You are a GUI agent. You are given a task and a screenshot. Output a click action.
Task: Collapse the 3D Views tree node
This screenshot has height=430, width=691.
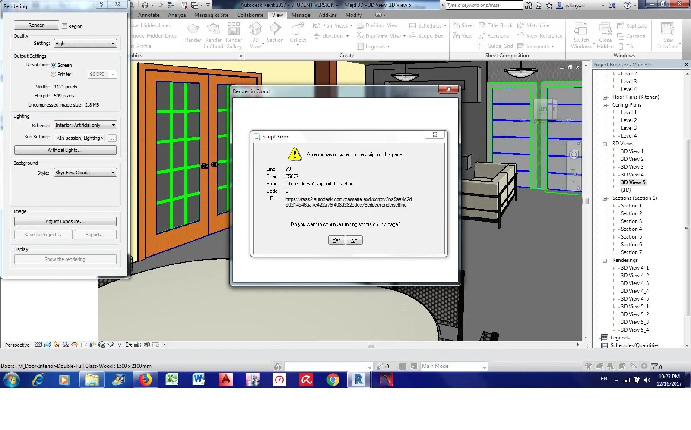coord(605,144)
